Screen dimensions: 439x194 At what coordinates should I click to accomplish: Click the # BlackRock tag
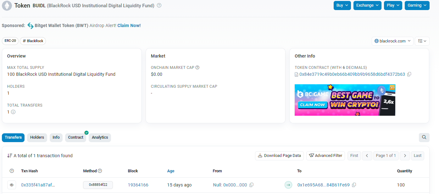click(33, 41)
